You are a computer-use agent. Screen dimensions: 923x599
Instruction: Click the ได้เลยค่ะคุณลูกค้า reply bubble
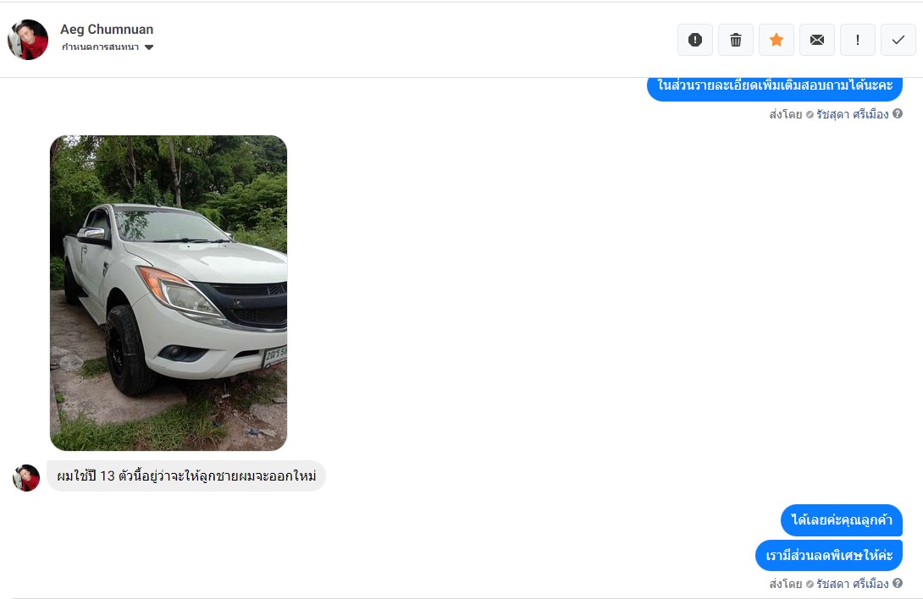(841, 520)
